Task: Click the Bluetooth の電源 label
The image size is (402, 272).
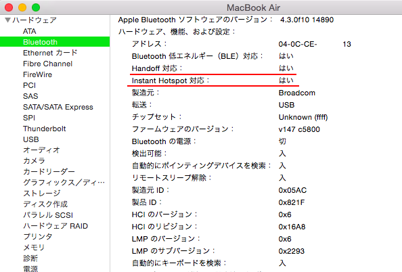Action: 164,141
